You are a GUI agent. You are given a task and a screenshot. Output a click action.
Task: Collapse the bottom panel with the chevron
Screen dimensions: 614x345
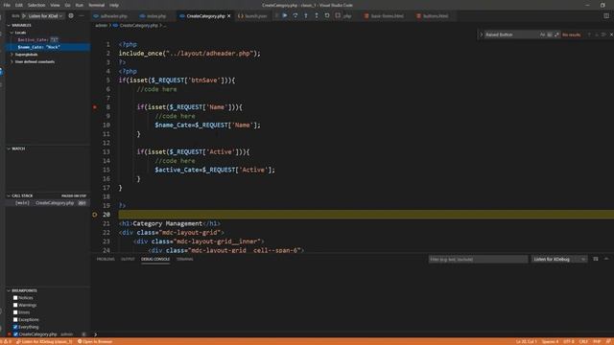tap(606, 259)
